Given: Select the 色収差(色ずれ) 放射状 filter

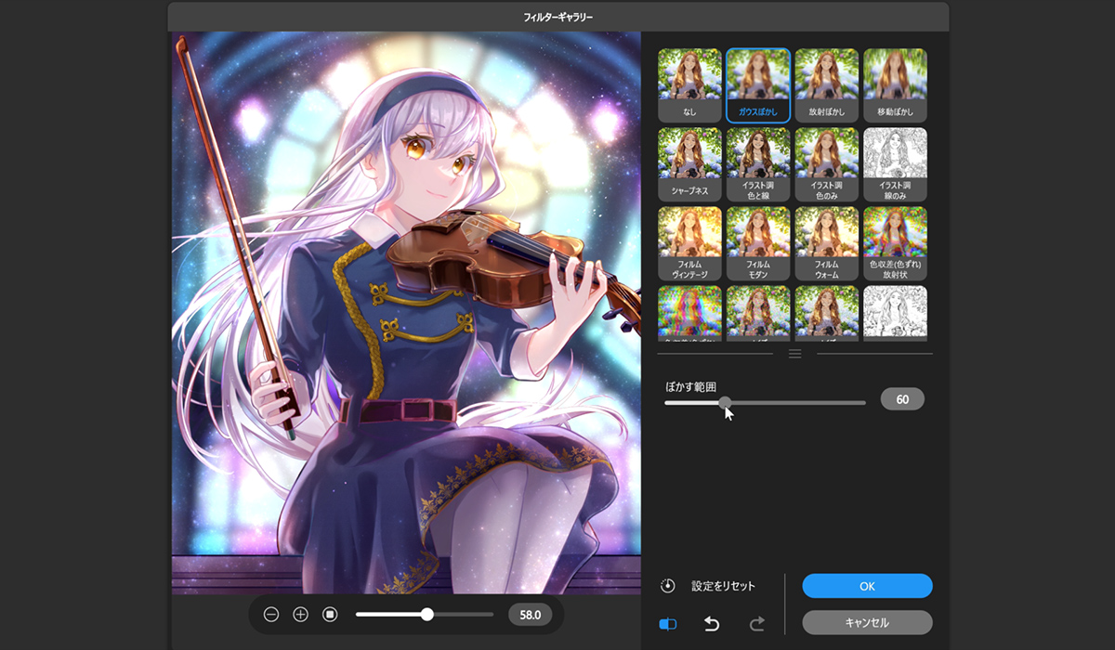Looking at the screenshot, I should click(x=895, y=243).
